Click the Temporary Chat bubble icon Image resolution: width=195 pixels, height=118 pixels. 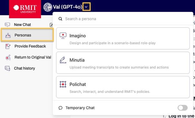click(x=60, y=108)
